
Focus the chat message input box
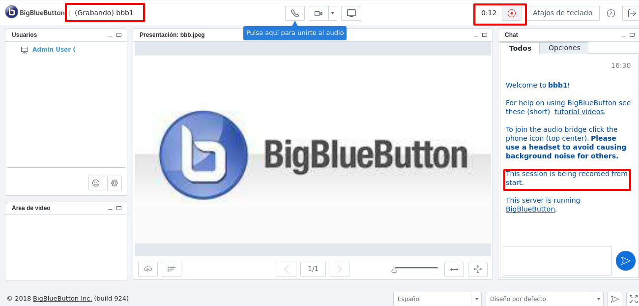[x=557, y=261]
